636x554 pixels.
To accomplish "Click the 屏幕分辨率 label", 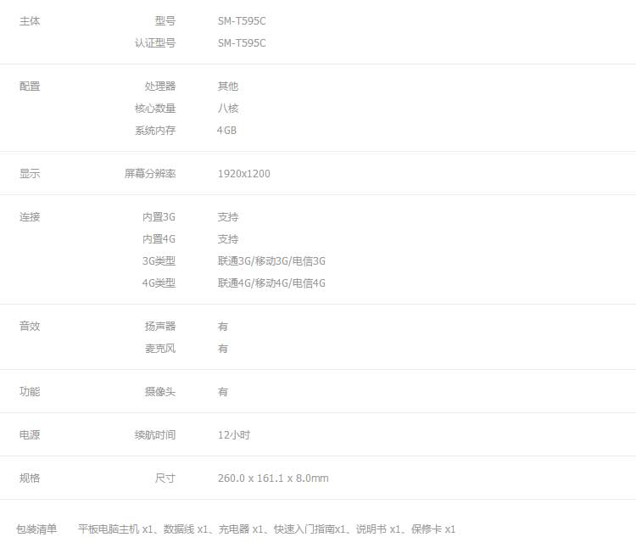I will 149,174.
